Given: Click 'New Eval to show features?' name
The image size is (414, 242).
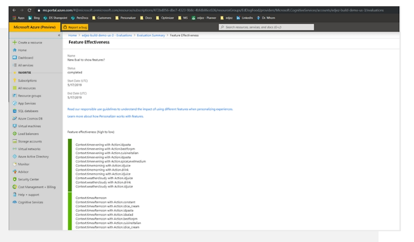Looking at the screenshot, I should coord(86,60).
